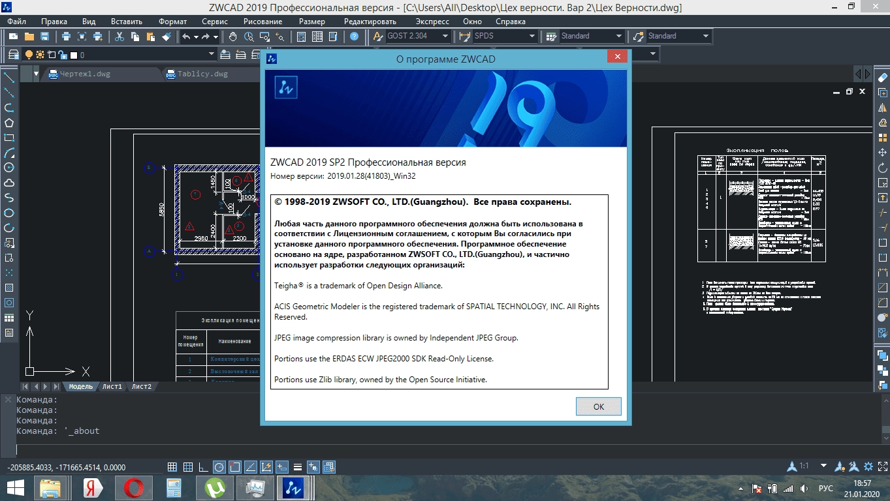Click the Zoom Realtime magnifier icon
890x501 pixels.
[249, 37]
